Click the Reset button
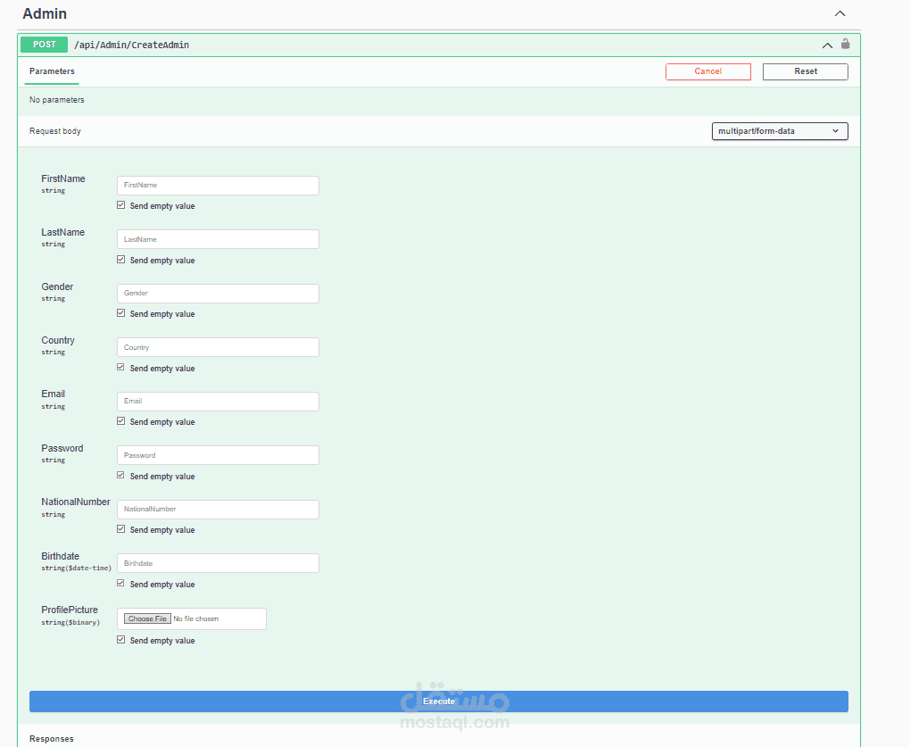Image resolution: width=910 pixels, height=747 pixels. (805, 71)
